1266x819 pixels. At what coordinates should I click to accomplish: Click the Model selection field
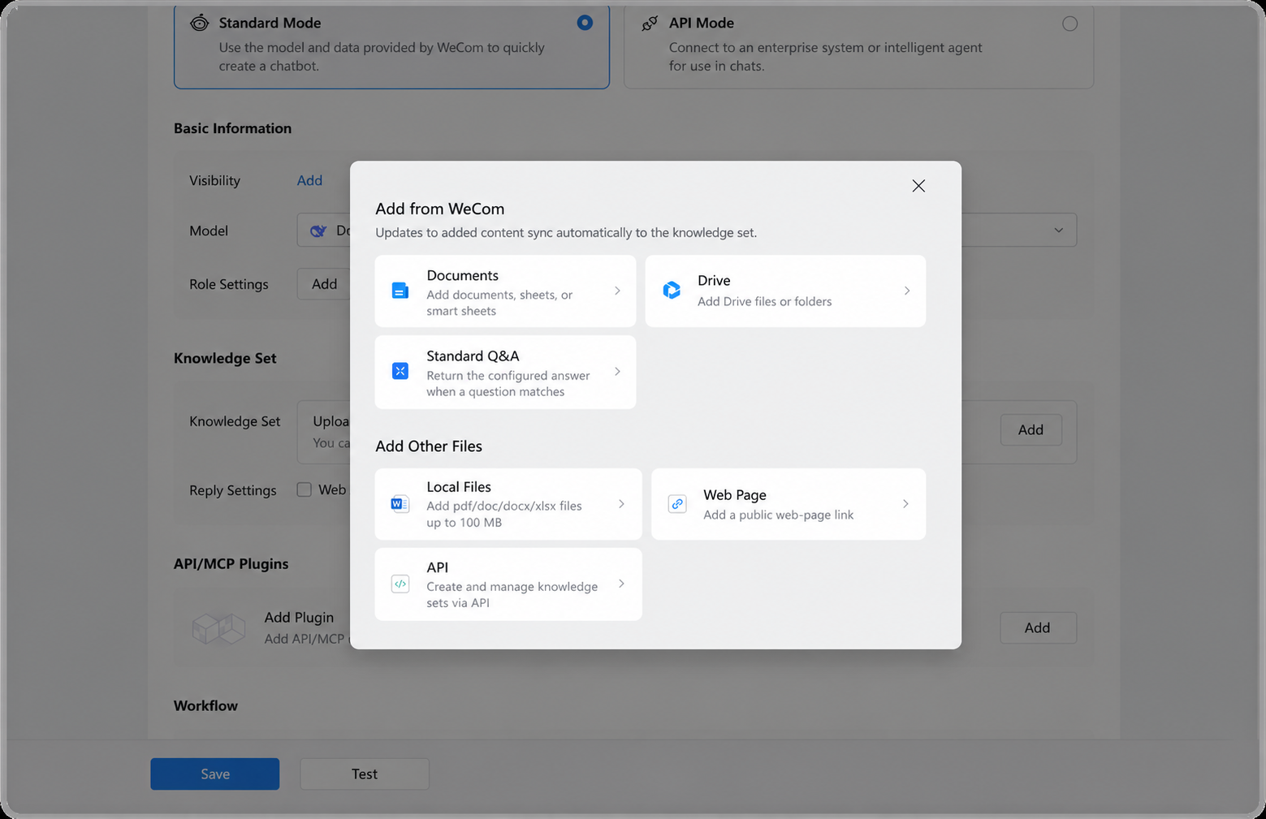click(x=686, y=231)
